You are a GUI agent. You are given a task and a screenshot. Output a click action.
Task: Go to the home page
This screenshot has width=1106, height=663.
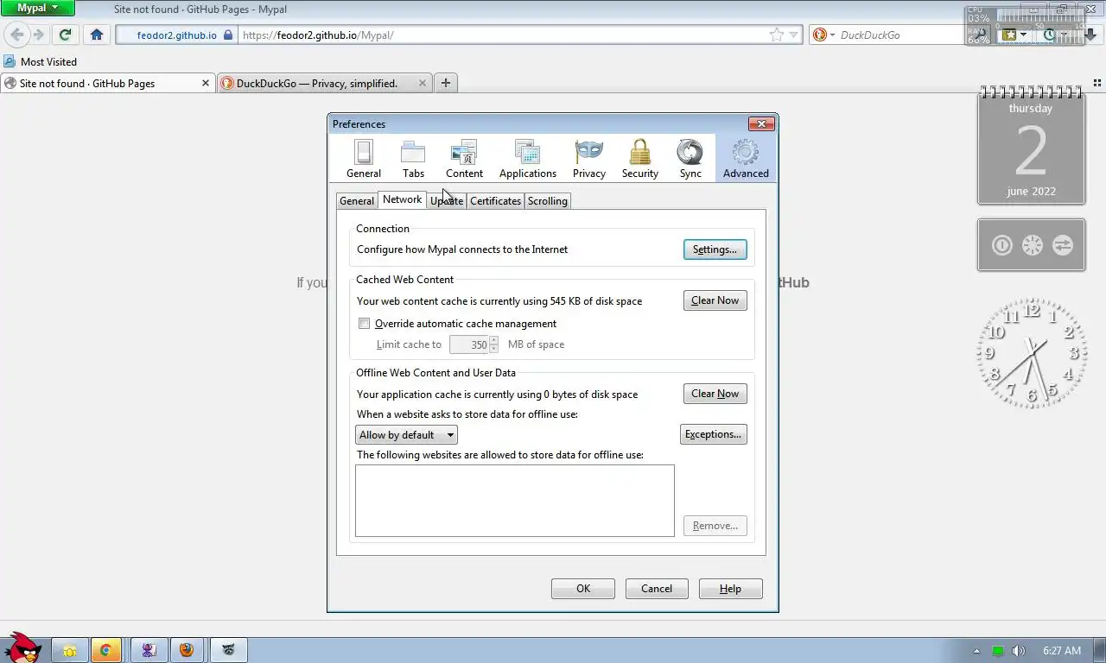point(97,35)
